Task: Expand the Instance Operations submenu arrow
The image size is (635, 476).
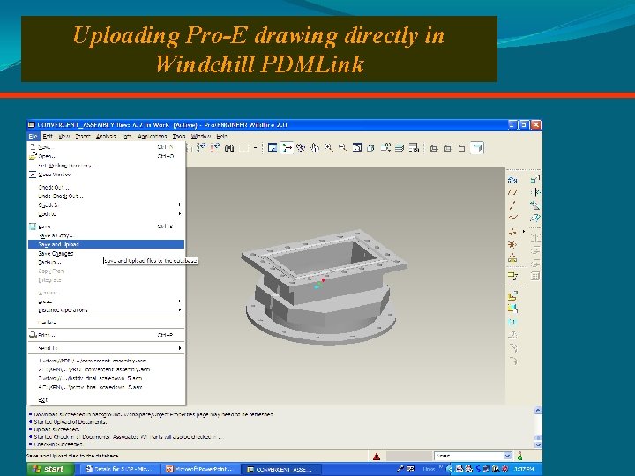Action: 180,310
